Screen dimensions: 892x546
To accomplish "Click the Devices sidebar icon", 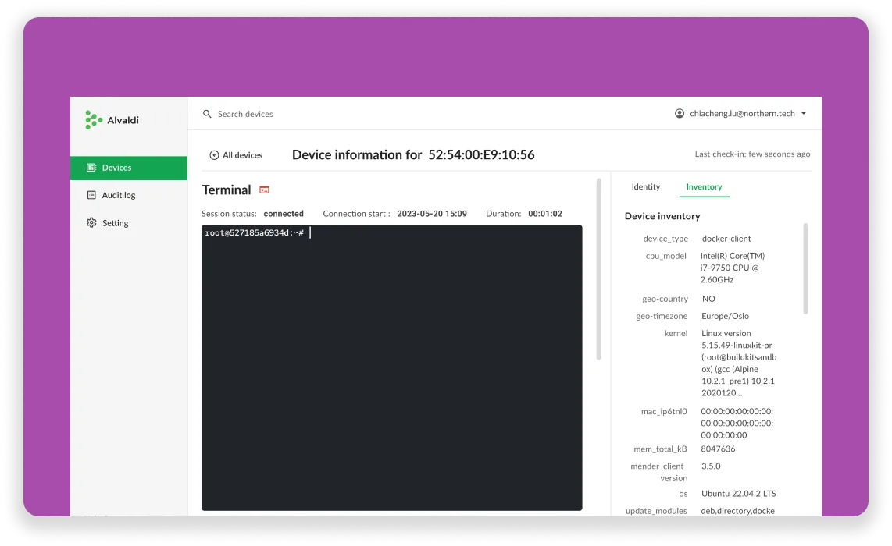I will click(x=91, y=168).
